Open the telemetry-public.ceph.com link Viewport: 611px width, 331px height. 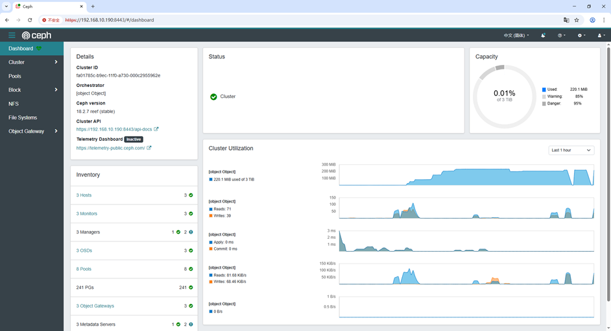tap(111, 148)
